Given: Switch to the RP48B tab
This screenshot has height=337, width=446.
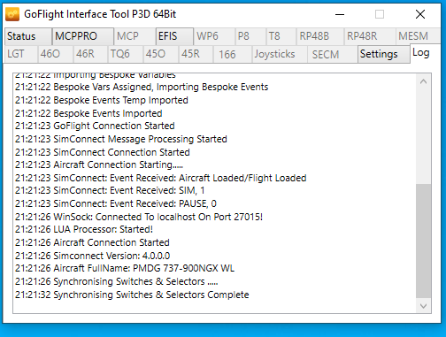Looking at the screenshot, I should pos(320,36).
